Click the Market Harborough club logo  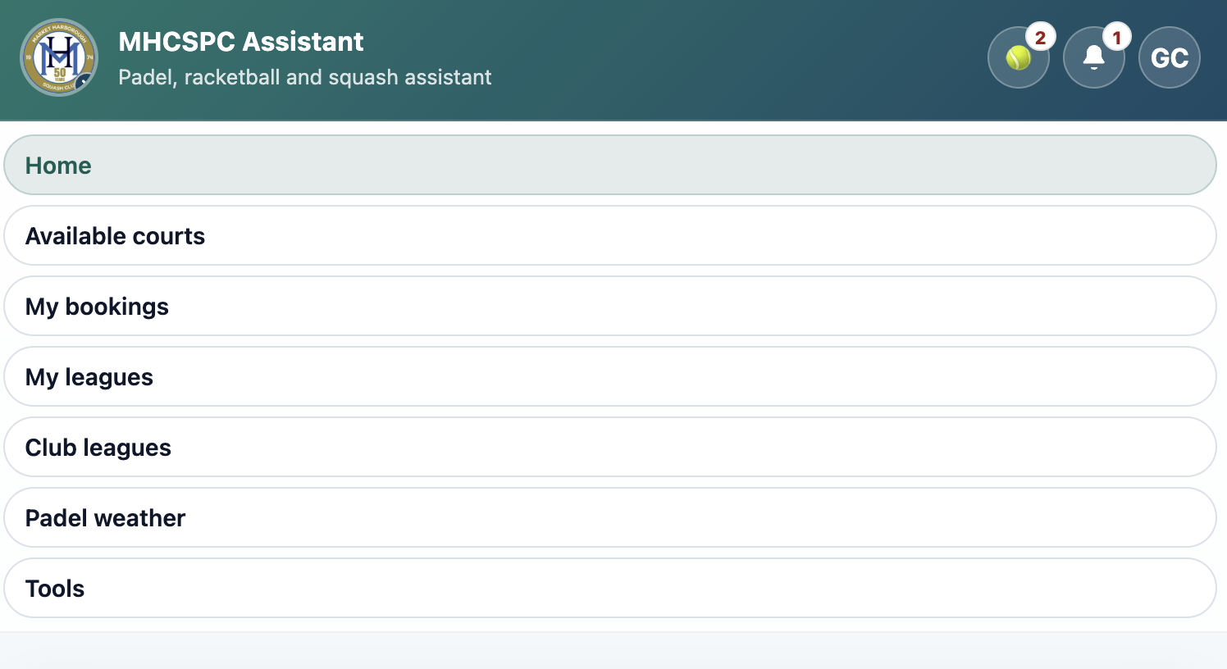tap(59, 57)
